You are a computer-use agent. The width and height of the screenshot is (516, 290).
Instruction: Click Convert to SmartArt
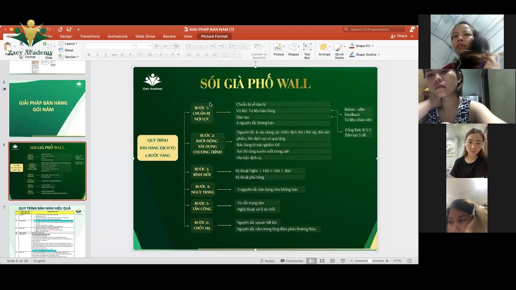tap(259, 51)
